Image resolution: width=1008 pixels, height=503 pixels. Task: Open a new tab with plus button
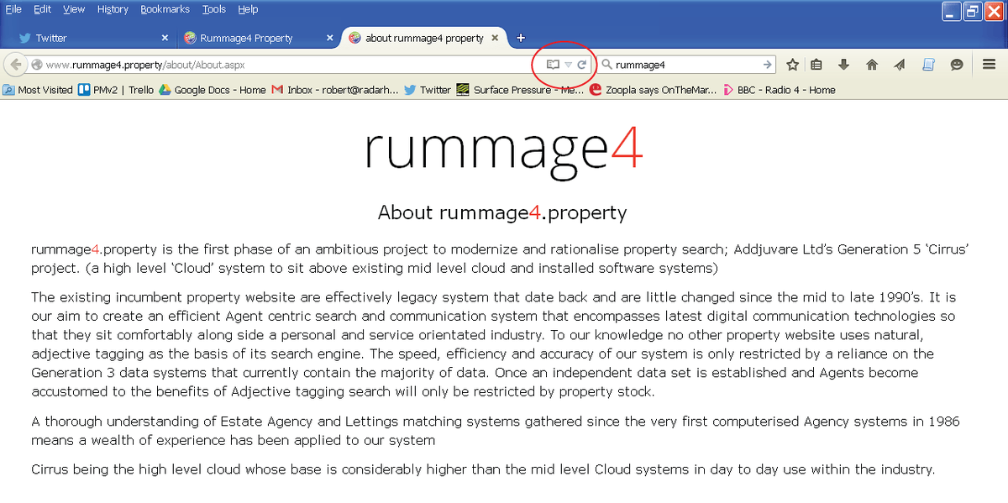coord(521,38)
